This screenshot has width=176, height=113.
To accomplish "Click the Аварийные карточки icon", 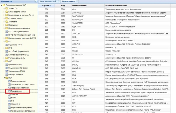I will pos(9,88).
